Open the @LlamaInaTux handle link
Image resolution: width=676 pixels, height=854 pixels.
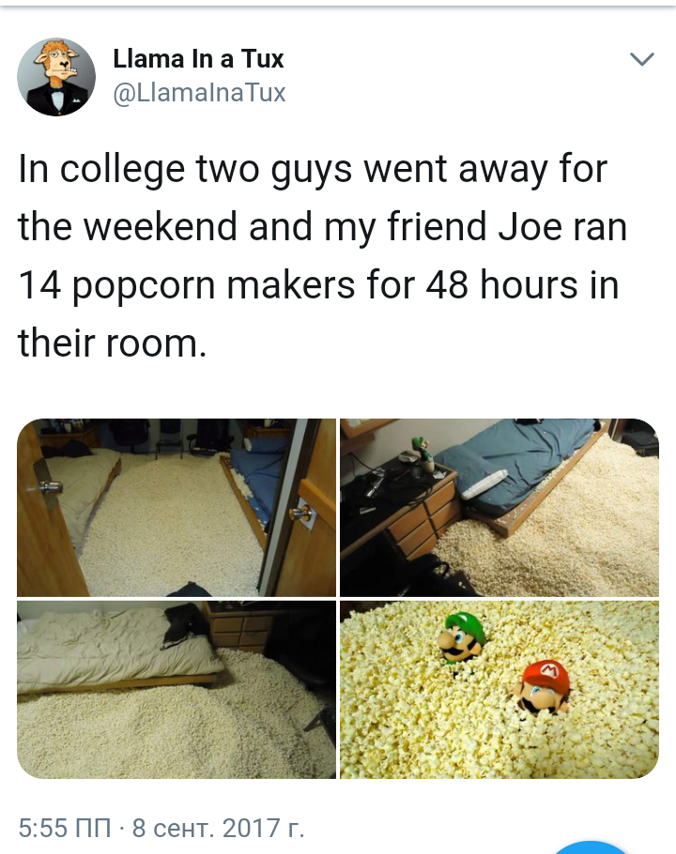(199, 92)
